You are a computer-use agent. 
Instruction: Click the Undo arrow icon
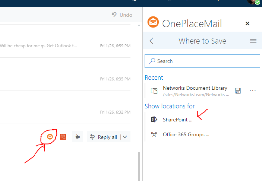click(x=114, y=15)
